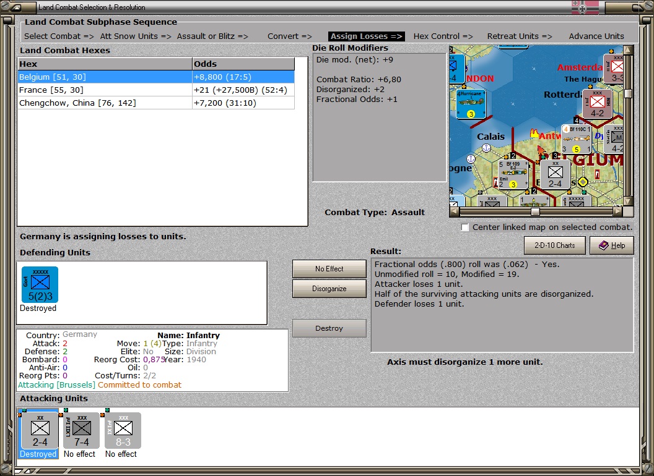Select the destroyed 2-4 attacking division counter
This screenshot has width=654, height=476.
click(x=40, y=430)
